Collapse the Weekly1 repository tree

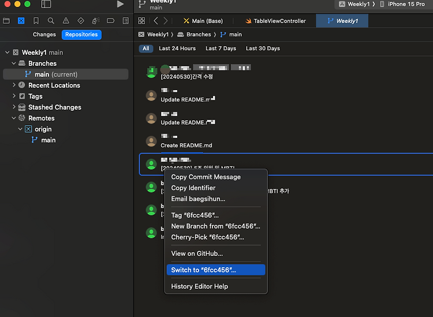[x=7, y=53]
